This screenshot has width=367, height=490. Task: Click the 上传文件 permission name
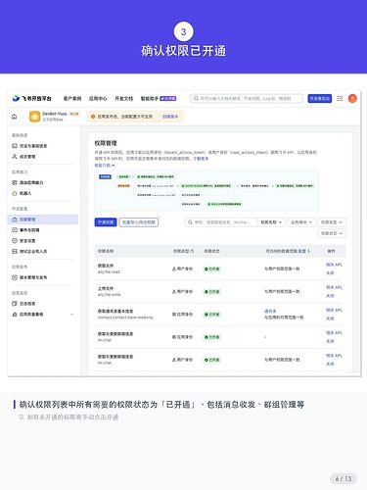(106, 288)
